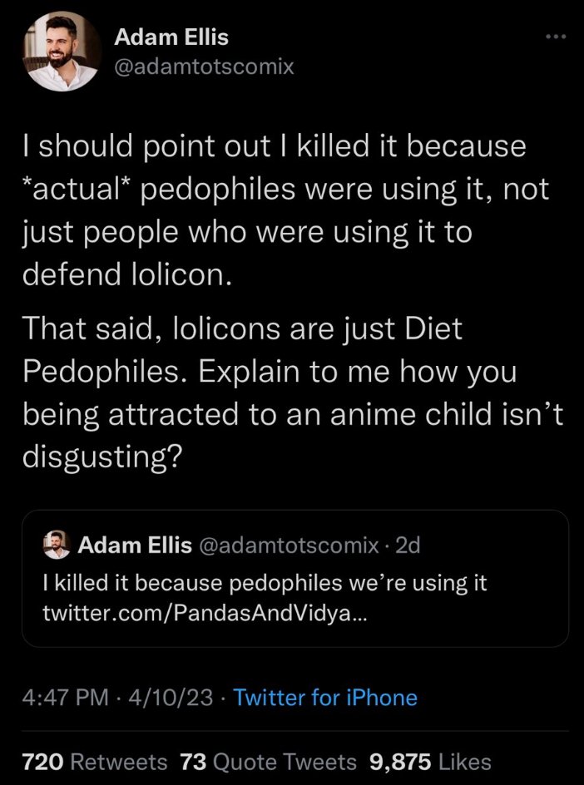Open the quoted tweet author name Adam Ellis

(135, 545)
